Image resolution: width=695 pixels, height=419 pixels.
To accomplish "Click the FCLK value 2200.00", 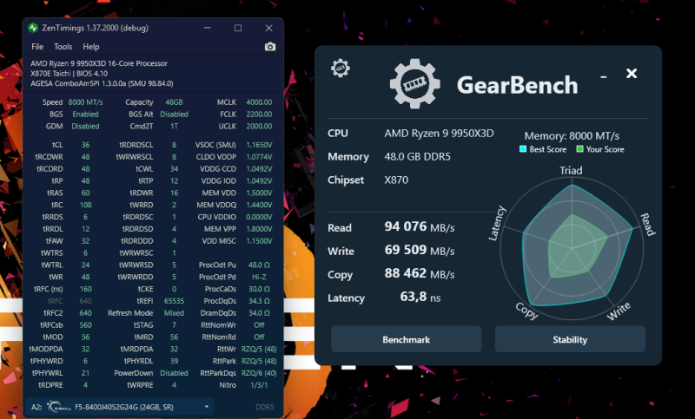I will pyautogui.click(x=259, y=115).
